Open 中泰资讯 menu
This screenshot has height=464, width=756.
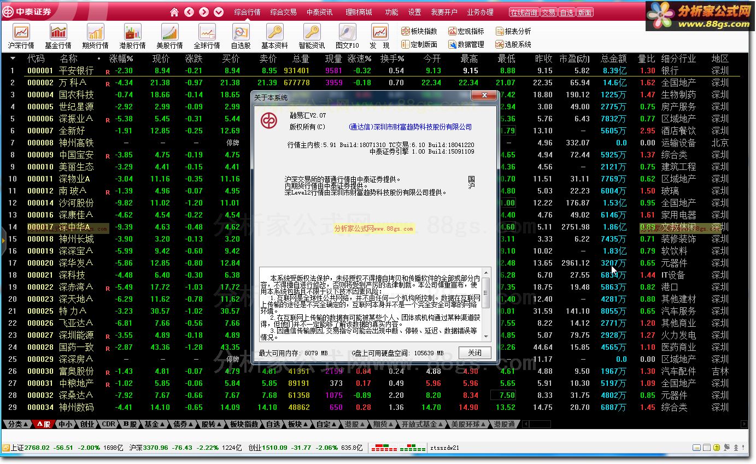coord(320,12)
